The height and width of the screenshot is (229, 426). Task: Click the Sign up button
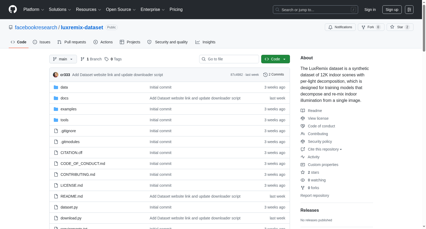coord(392,10)
